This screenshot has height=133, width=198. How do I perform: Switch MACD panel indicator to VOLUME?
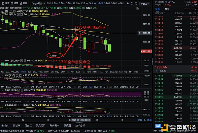15,72
